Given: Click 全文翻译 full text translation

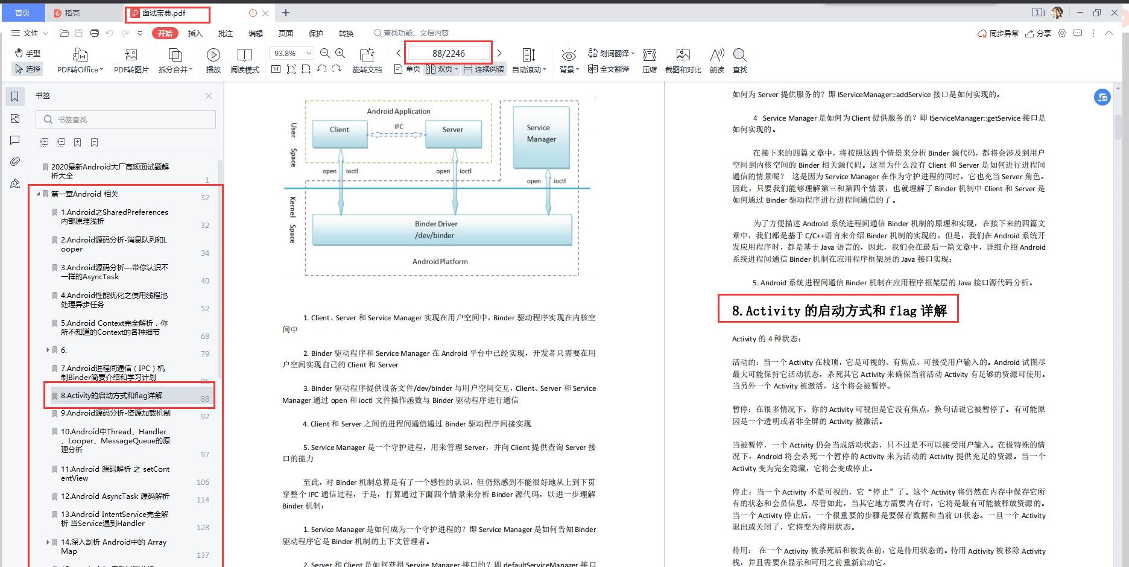Looking at the screenshot, I should tap(609, 69).
